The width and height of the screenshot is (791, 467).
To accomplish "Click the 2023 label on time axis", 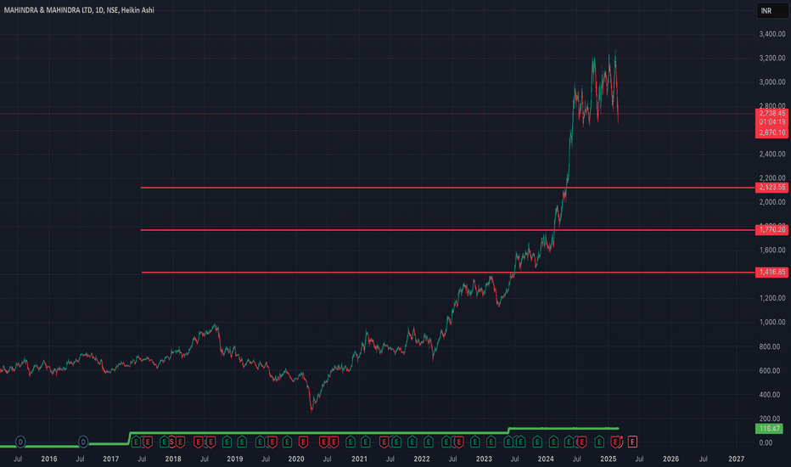I will (x=484, y=459).
